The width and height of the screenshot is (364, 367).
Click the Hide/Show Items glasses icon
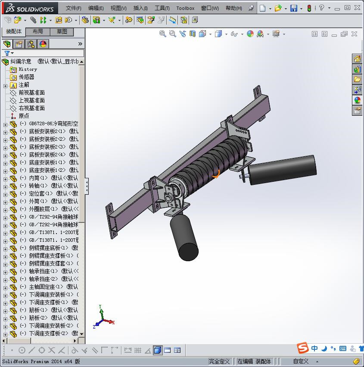(234, 34)
